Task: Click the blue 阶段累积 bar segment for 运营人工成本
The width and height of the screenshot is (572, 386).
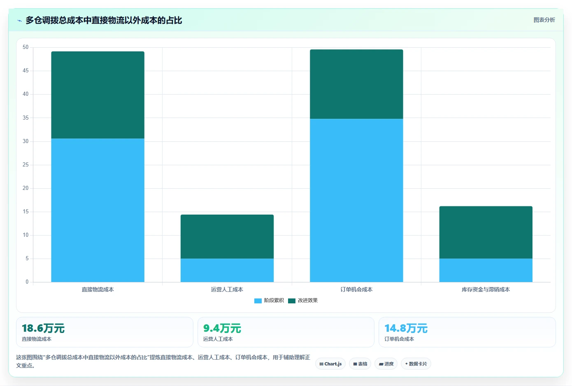Action: pos(227,270)
